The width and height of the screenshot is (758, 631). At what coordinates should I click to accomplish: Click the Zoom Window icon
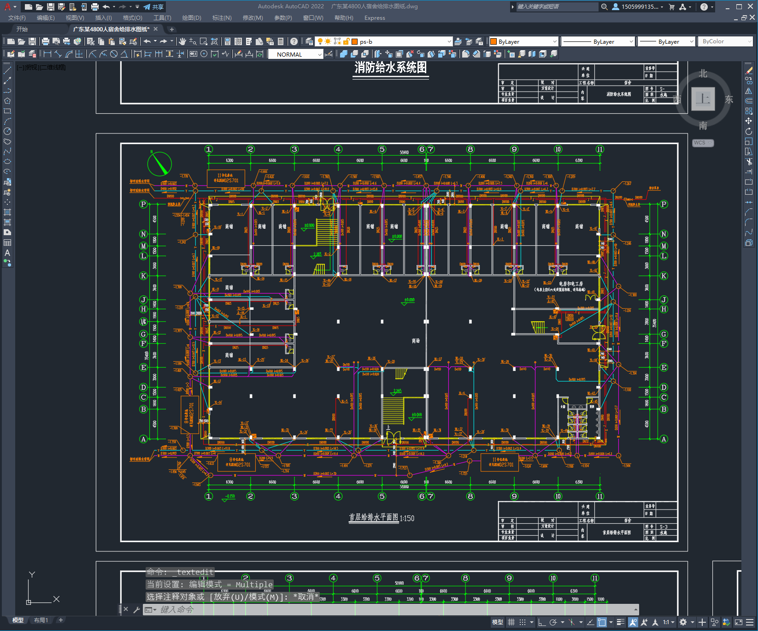click(x=203, y=41)
